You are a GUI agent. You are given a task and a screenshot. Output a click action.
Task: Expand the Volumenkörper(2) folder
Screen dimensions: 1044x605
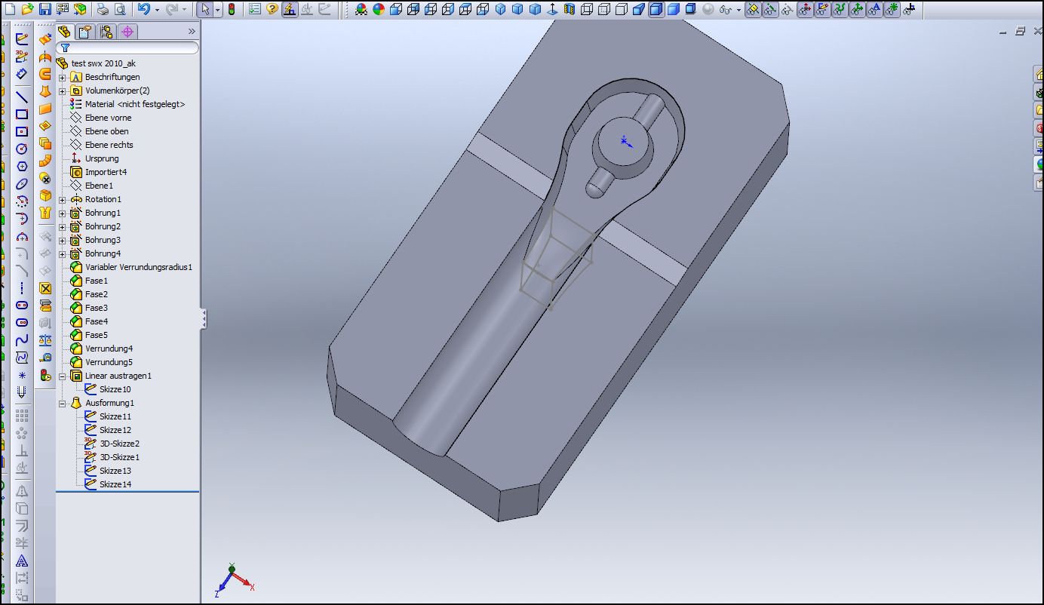click(x=63, y=91)
